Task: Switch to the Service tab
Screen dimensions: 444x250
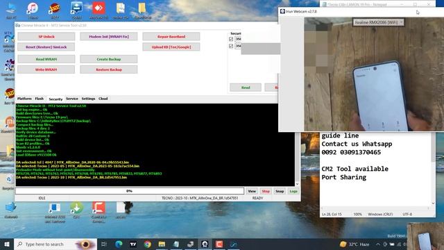Action: click(x=72, y=99)
